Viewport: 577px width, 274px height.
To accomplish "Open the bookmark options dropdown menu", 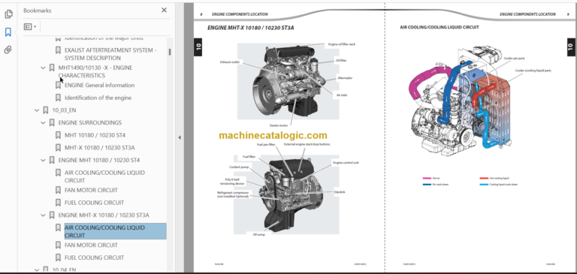I will click(x=30, y=26).
